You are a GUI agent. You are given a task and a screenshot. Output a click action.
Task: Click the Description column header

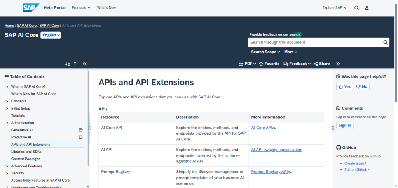click(x=211, y=117)
